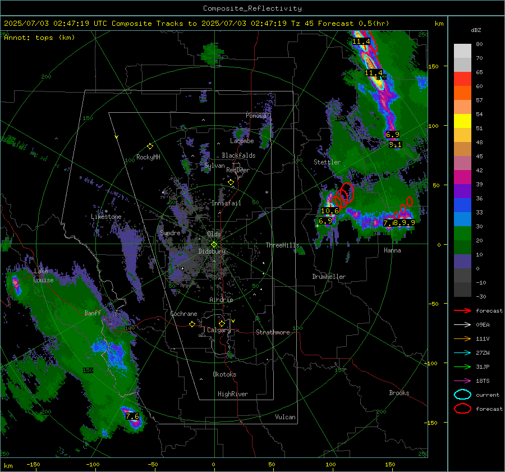The image size is (505, 472).
Task: Select the red 60-65 dBZ swatch
Action: [x=462, y=79]
